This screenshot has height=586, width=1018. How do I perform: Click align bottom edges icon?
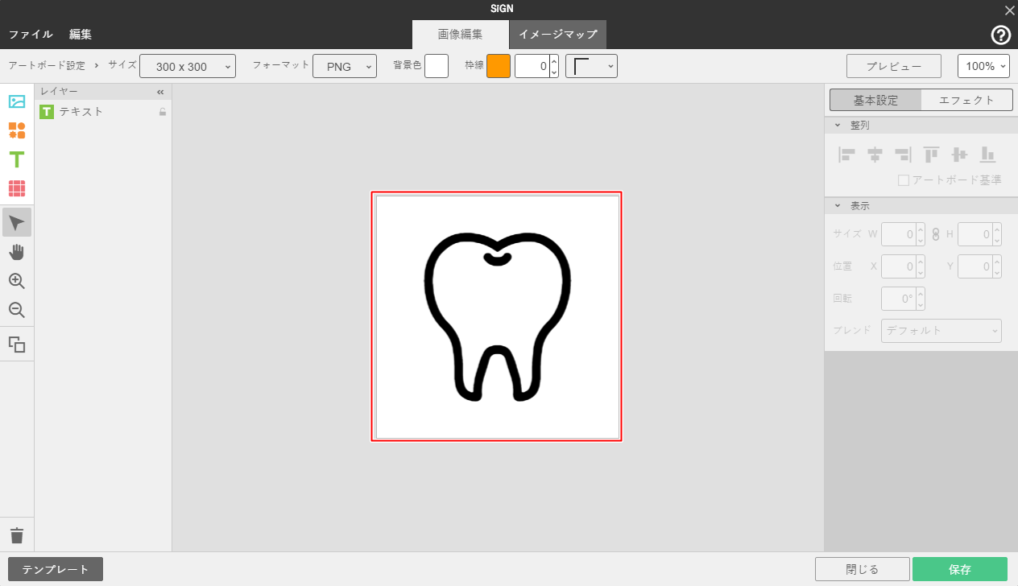coord(987,155)
